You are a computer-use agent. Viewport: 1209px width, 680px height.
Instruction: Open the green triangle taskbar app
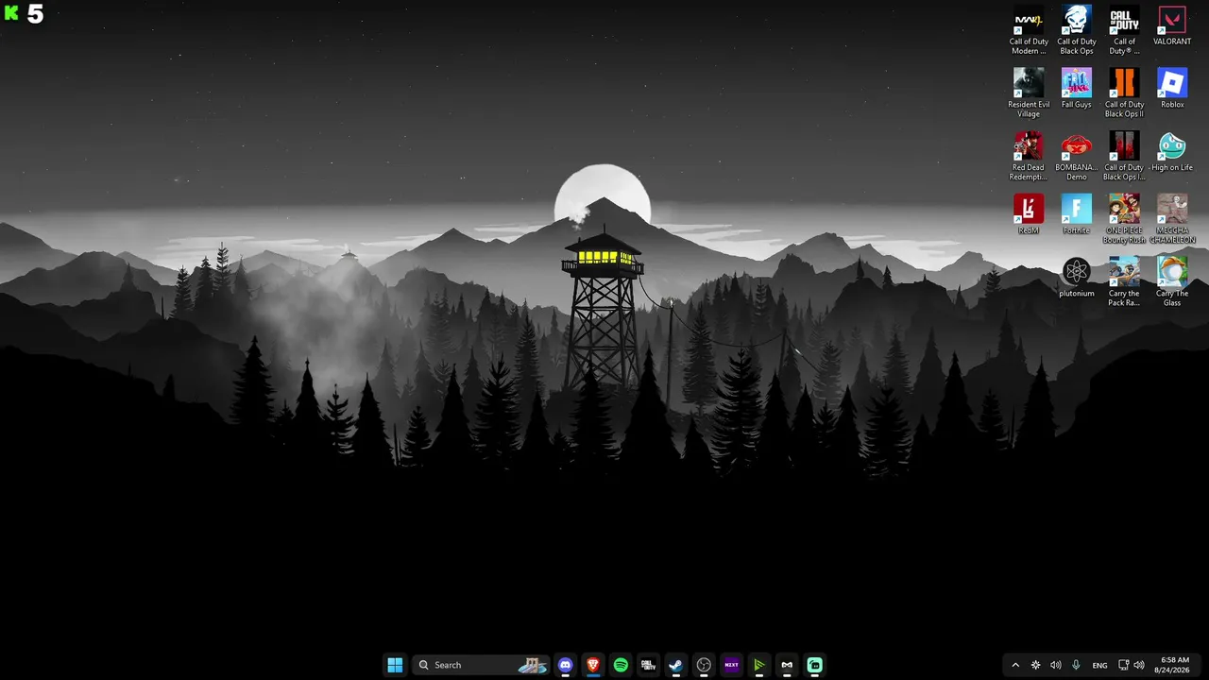[758, 665]
